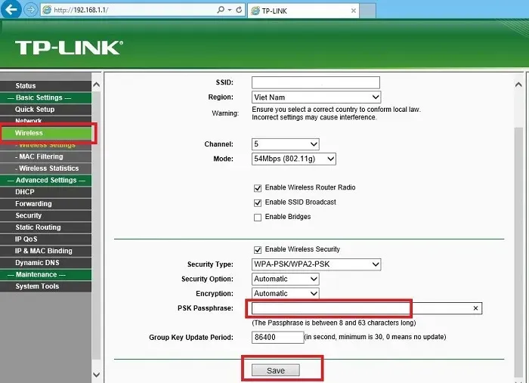Open DHCP in the sidebar

(x=45, y=192)
